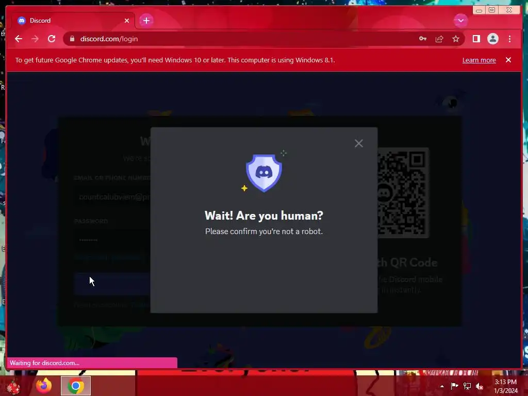Viewport: 528px width, 396px height.
Task: Restore down the Chrome window
Action: [491, 10]
